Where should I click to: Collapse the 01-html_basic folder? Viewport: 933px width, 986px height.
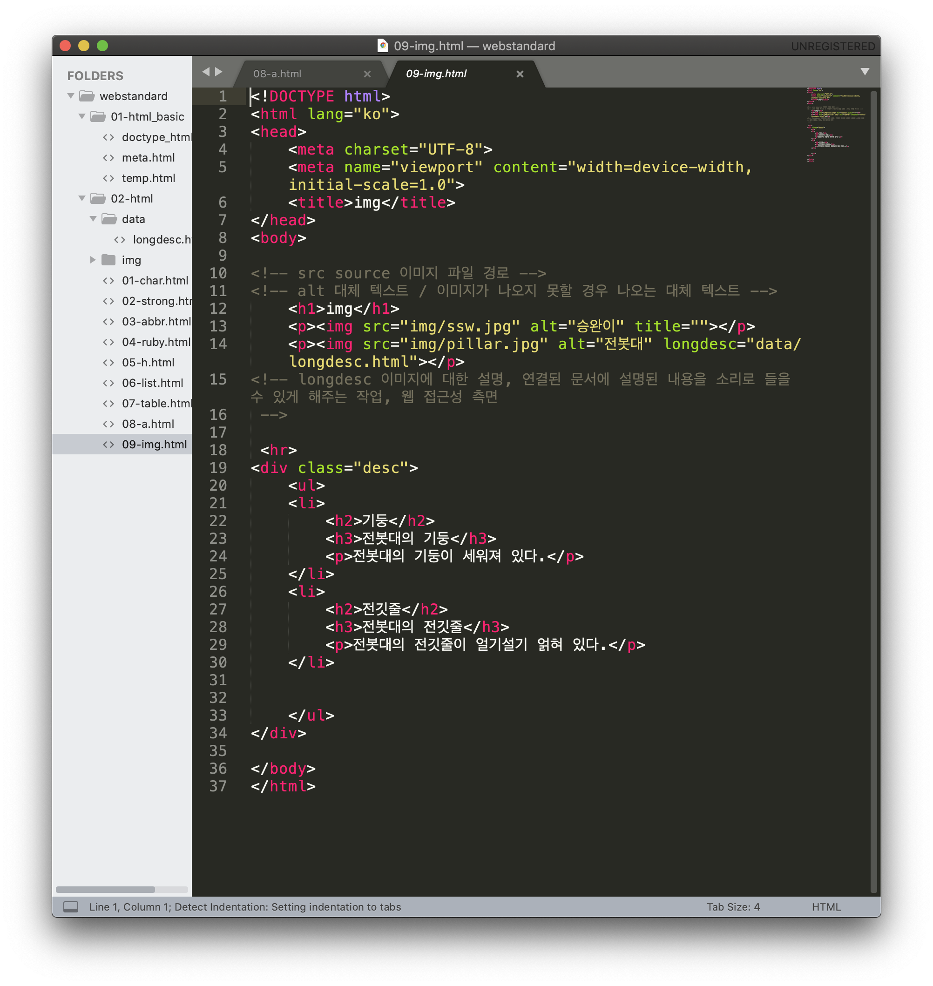[82, 116]
